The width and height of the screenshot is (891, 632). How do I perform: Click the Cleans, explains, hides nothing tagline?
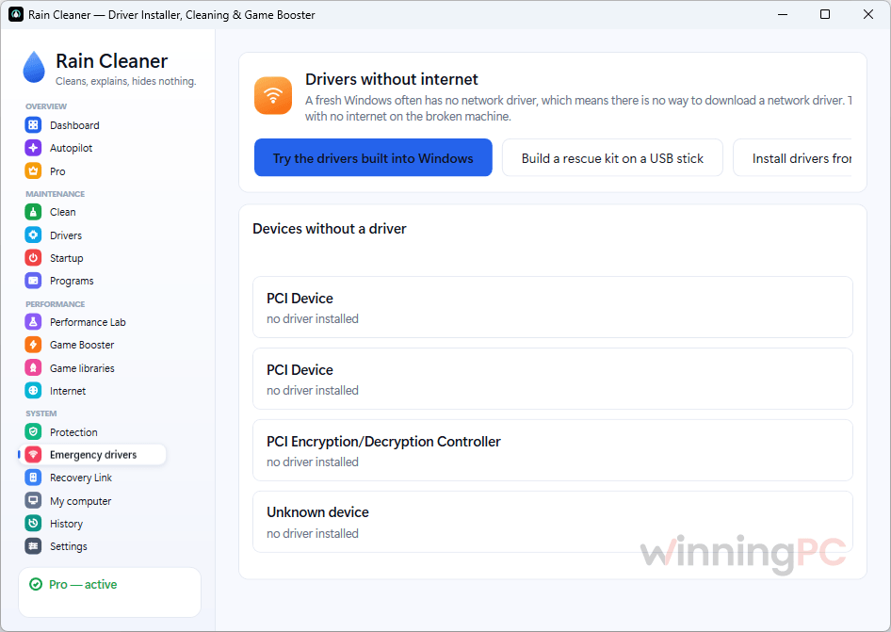click(125, 81)
